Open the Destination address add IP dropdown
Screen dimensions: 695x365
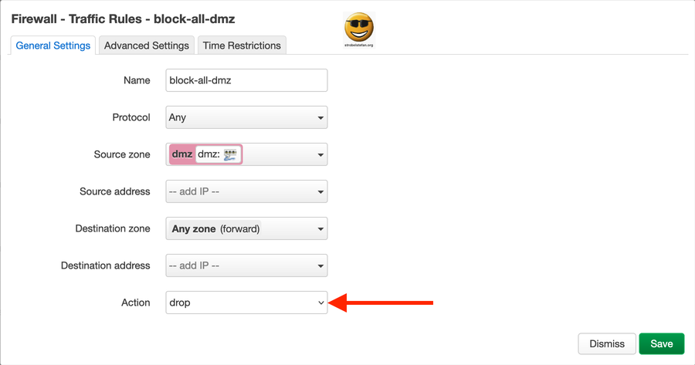pyautogui.click(x=246, y=265)
